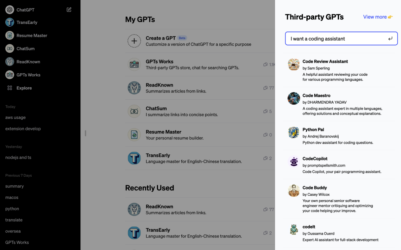The image size is (401, 250).
Task: Open Code Buddy title
Action: point(315,188)
